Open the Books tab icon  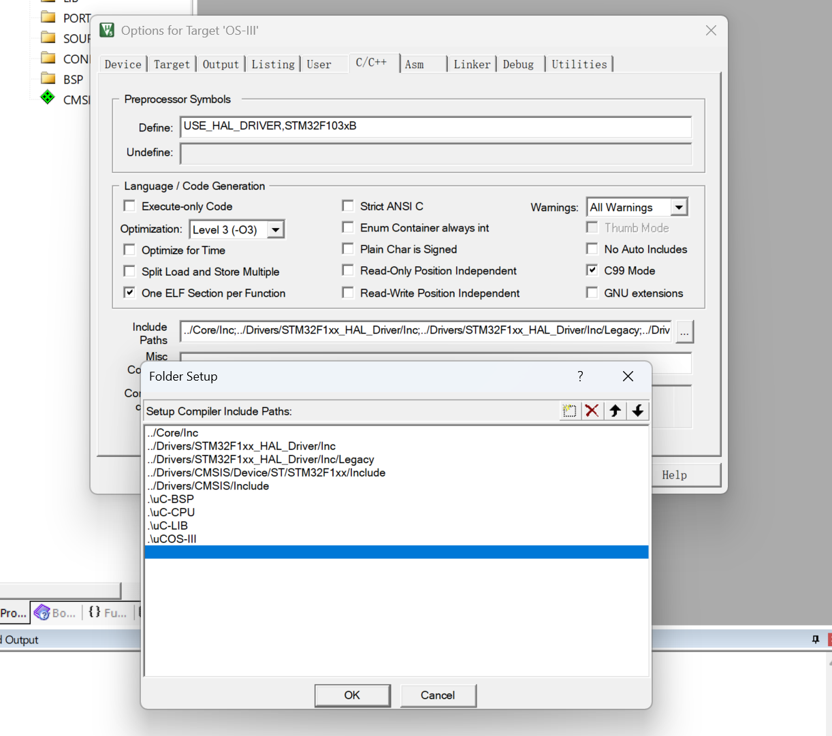42,613
